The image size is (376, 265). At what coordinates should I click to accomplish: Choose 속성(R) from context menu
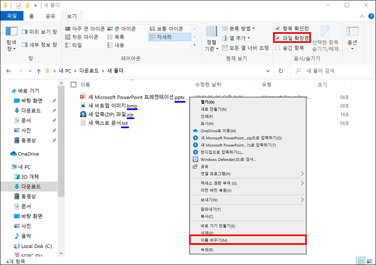click(248, 250)
